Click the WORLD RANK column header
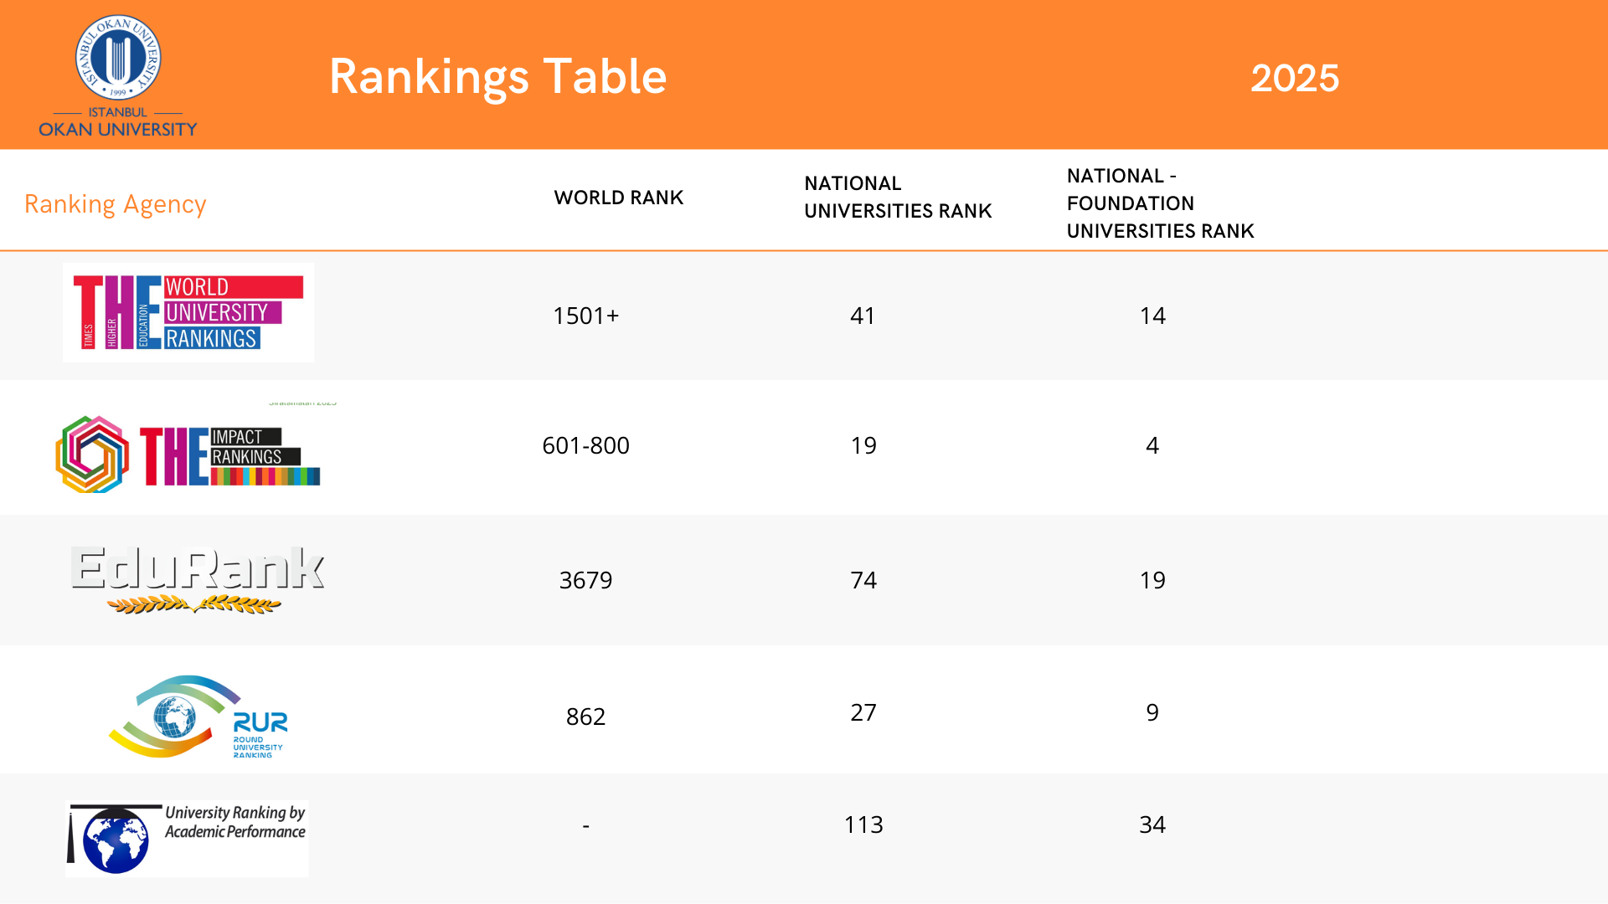This screenshot has width=1608, height=904. click(x=618, y=198)
